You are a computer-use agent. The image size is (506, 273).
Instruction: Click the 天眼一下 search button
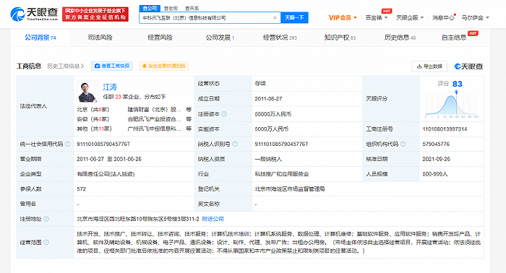coord(294,18)
